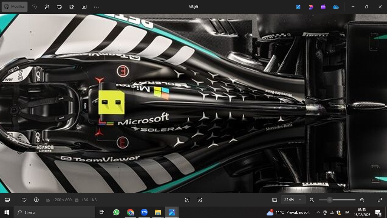Click the 136.1 KB file size text
The width and height of the screenshot is (387, 218).
(x=89, y=200)
